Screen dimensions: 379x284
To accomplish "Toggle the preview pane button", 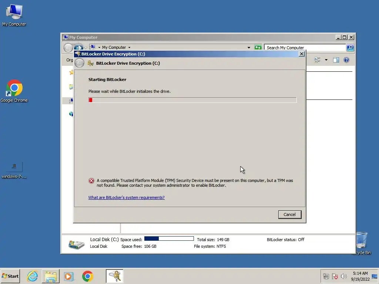I will pos(336,60).
